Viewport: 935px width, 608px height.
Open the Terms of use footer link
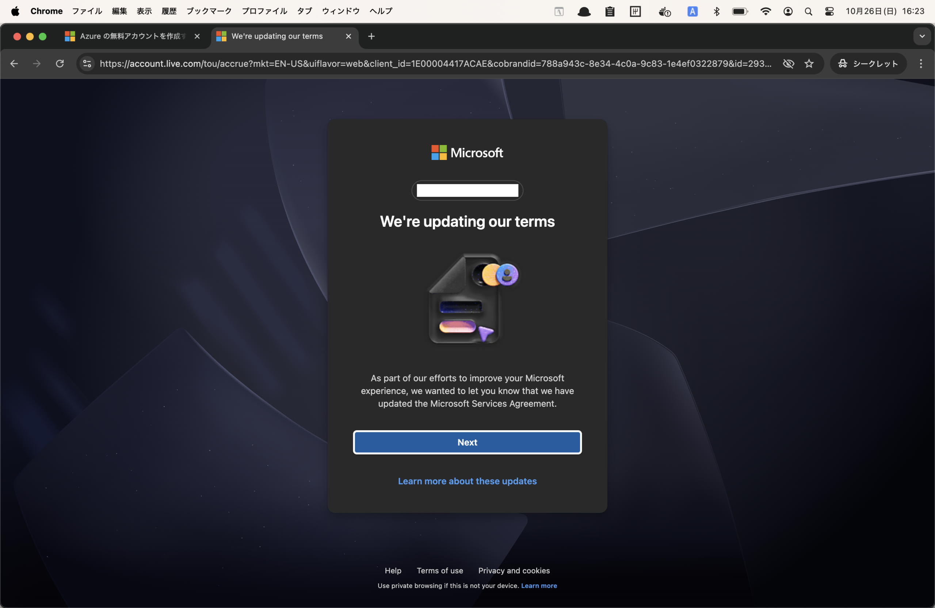(440, 571)
